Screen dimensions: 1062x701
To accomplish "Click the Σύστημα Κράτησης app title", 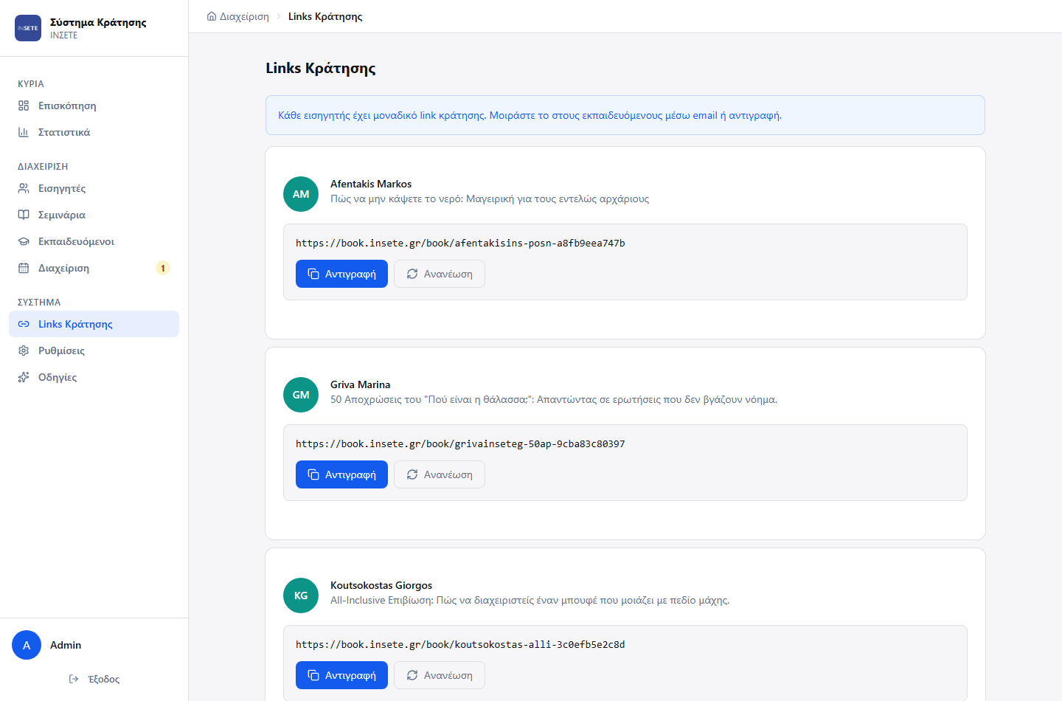I will pyautogui.click(x=98, y=22).
